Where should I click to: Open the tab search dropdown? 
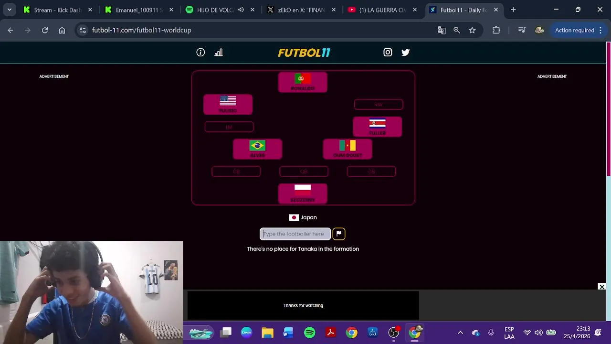[9, 10]
